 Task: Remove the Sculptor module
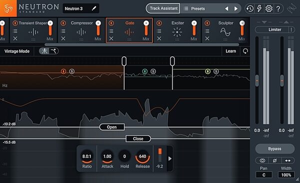[x=207, y=39]
